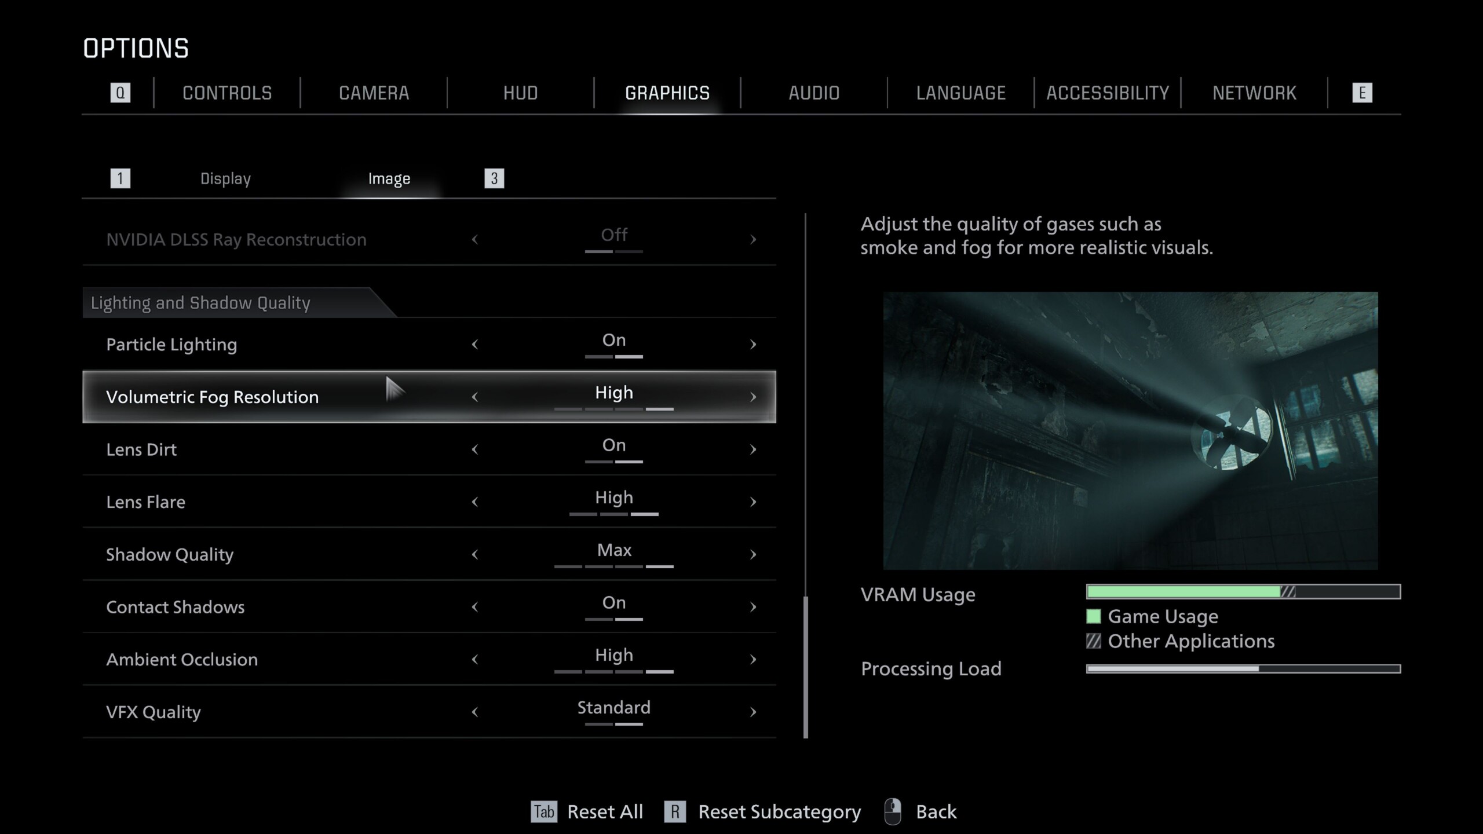Toggle Lens Dirt using left arrow
Image resolution: width=1483 pixels, height=834 pixels.
pyautogui.click(x=475, y=449)
